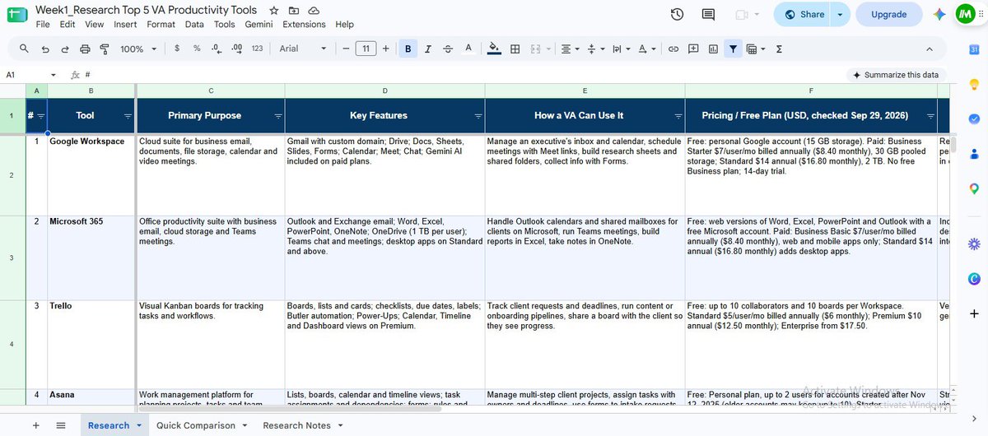Undo the last action
The width and height of the screenshot is (988, 436).
click(44, 49)
